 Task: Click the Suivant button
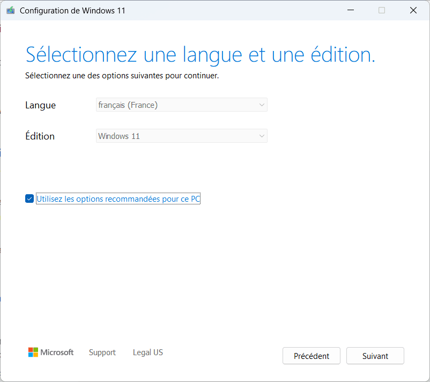pyautogui.click(x=375, y=356)
